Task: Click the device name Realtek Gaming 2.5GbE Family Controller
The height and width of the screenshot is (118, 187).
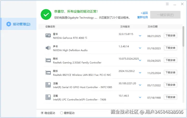Action: click(77, 63)
